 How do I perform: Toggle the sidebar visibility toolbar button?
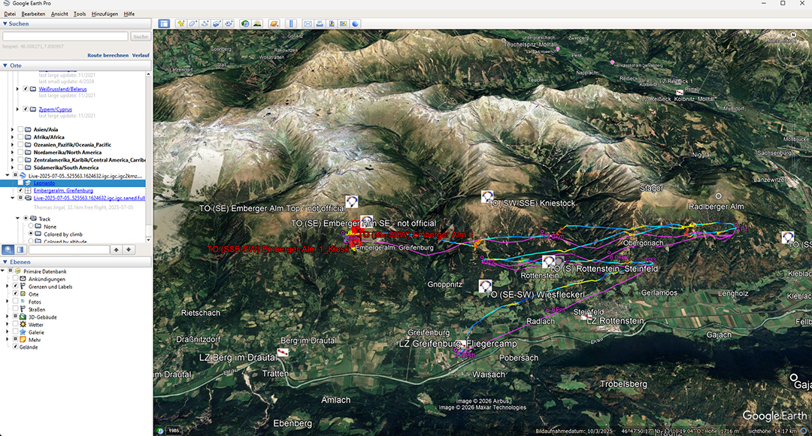(165, 24)
